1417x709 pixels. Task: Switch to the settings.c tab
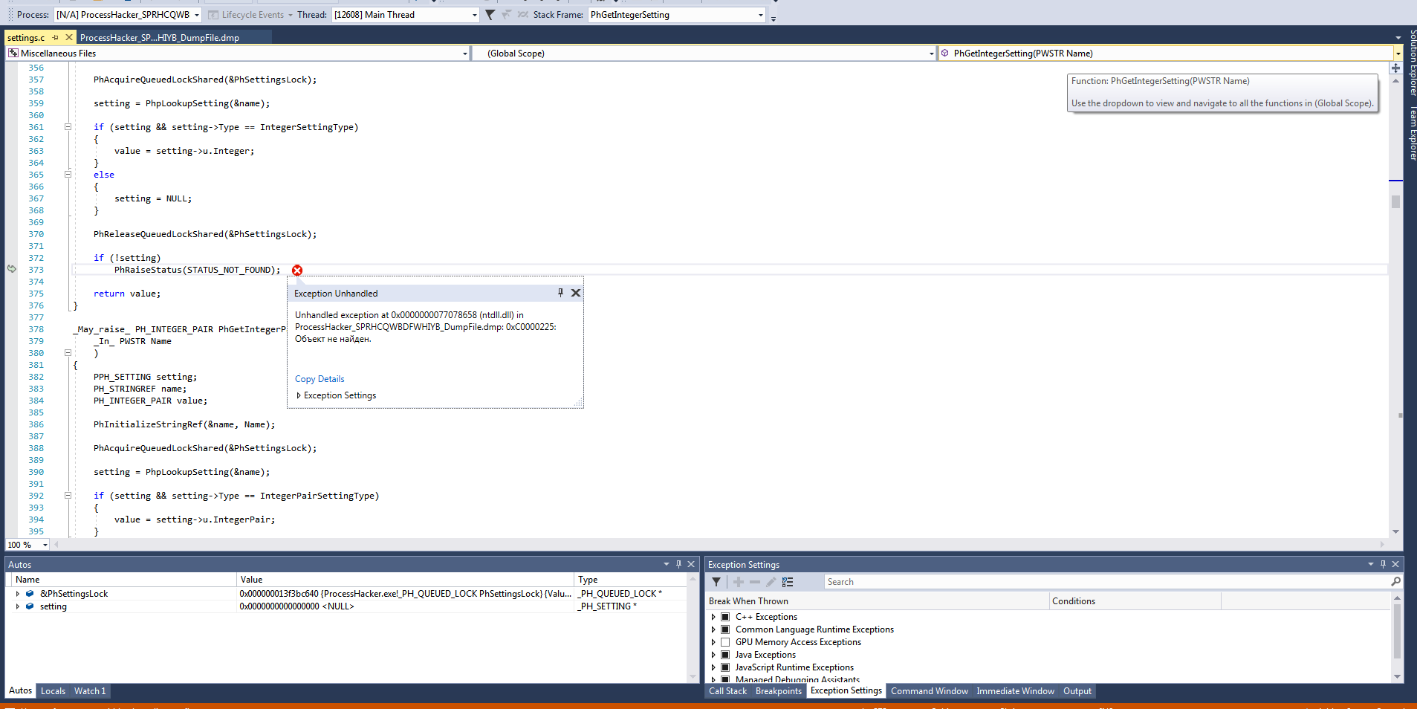pyautogui.click(x=26, y=36)
